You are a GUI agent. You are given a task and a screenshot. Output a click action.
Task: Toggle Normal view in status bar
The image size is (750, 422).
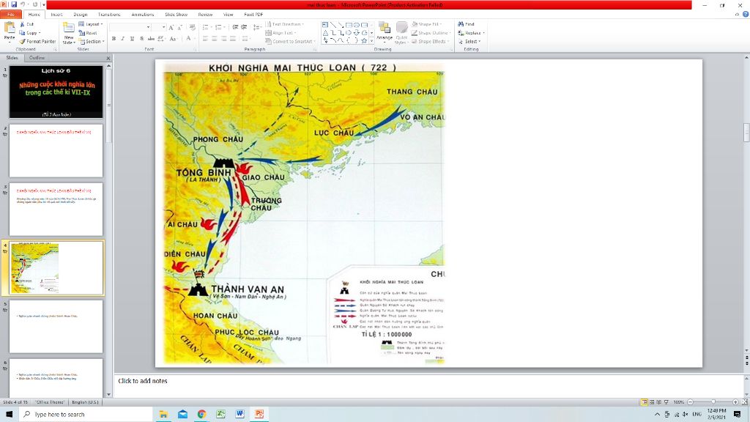[645, 402]
